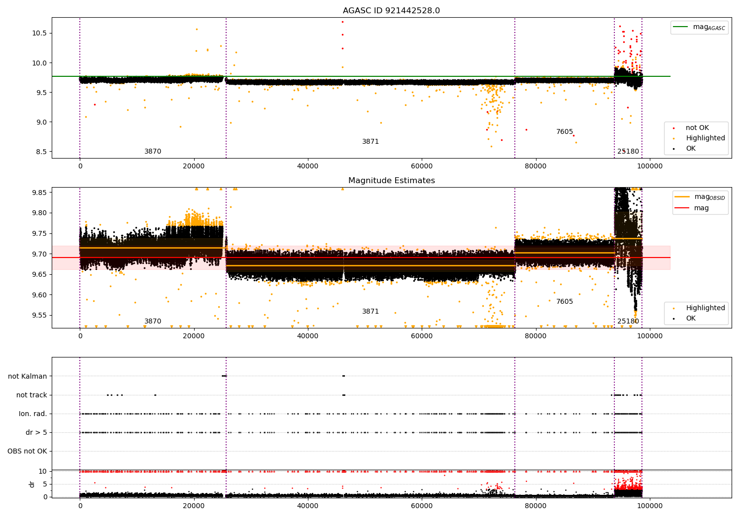Click obsid label 25180 in the Magnitude Estimates plot
The image size is (739, 517).
point(628,322)
